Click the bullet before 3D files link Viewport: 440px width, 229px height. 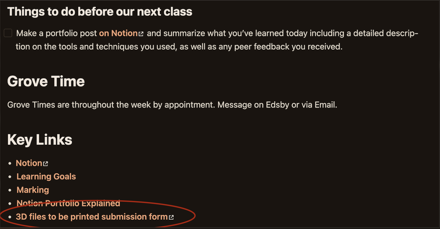[10, 217]
